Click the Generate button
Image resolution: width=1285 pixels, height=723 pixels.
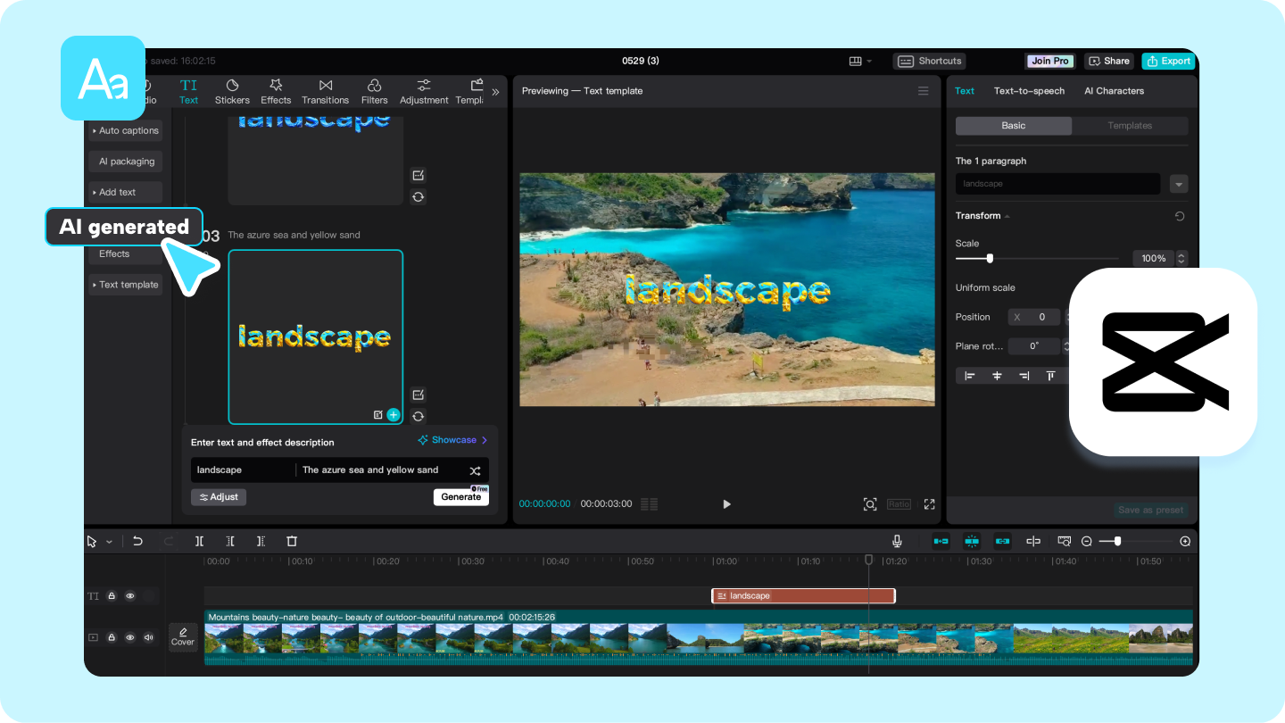(x=460, y=497)
